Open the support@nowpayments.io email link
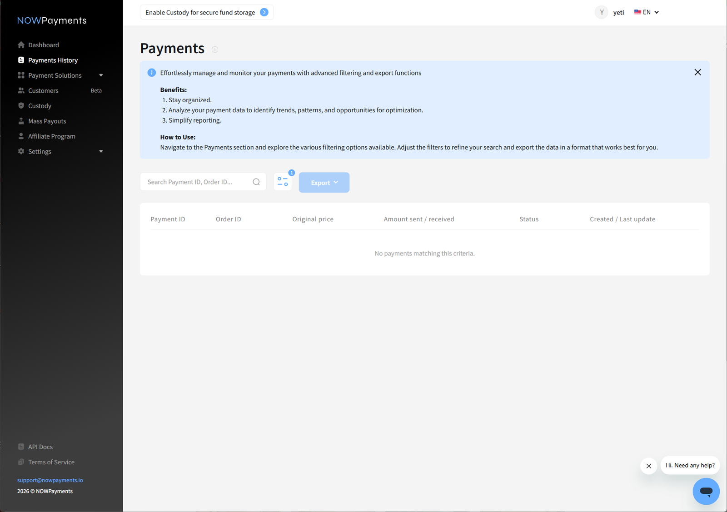This screenshot has height=512, width=727. (50, 480)
